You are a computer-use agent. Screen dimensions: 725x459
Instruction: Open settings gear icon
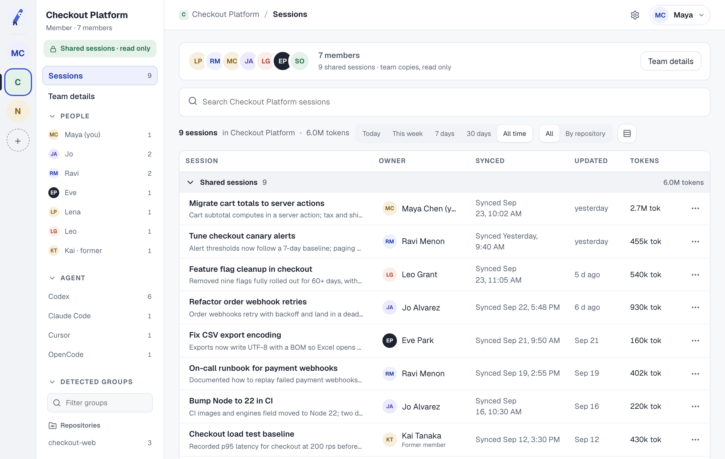pyautogui.click(x=635, y=15)
